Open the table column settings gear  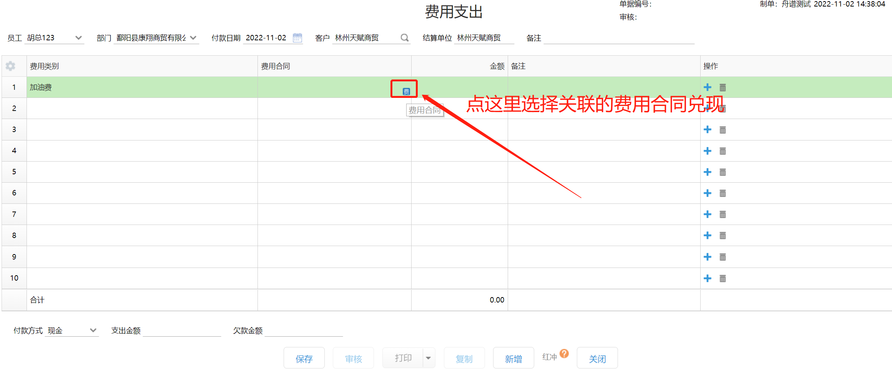10,66
